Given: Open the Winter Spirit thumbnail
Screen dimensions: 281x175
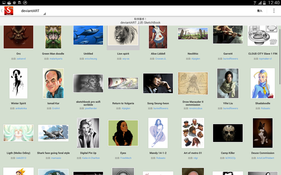Looking at the screenshot, I should 19,83.
